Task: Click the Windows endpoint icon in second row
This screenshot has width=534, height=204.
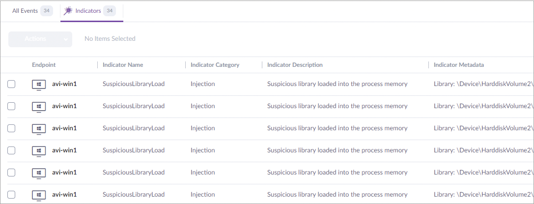Action: (39, 107)
